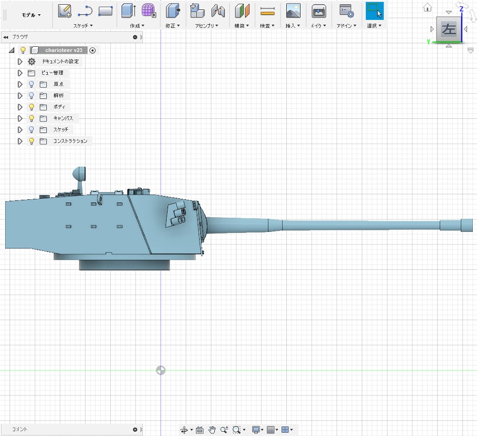Open the アセンブリ menu

click(206, 26)
